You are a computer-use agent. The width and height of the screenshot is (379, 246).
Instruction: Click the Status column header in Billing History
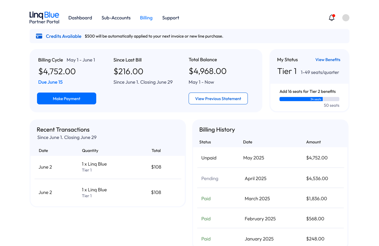coord(205,142)
